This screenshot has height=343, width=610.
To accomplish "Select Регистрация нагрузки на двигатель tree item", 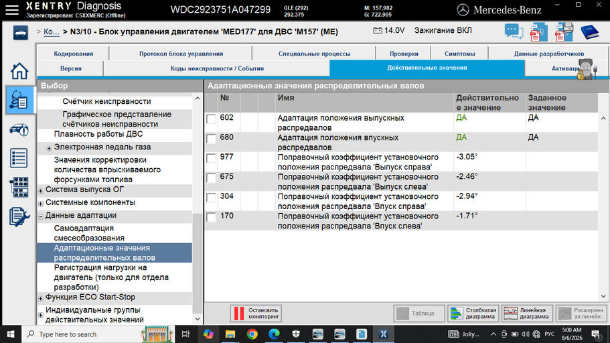I will [x=111, y=277].
